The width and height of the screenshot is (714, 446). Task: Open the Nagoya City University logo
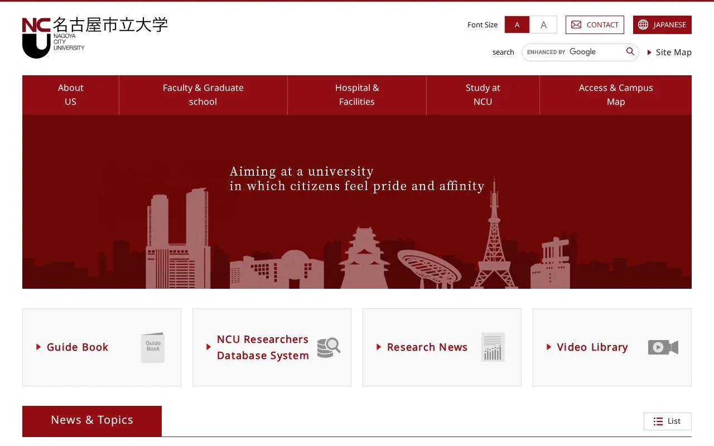[95, 37]
